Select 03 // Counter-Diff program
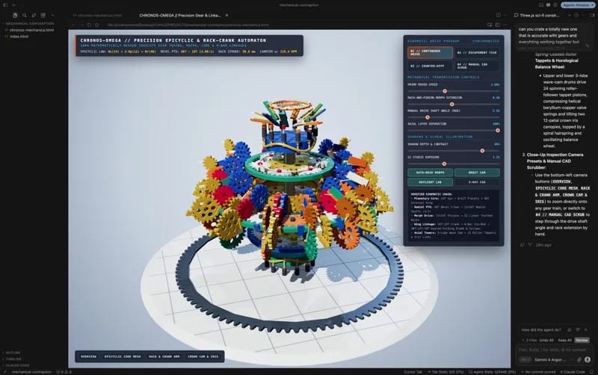This screenshot has height=375, width=598. [430, 66]
